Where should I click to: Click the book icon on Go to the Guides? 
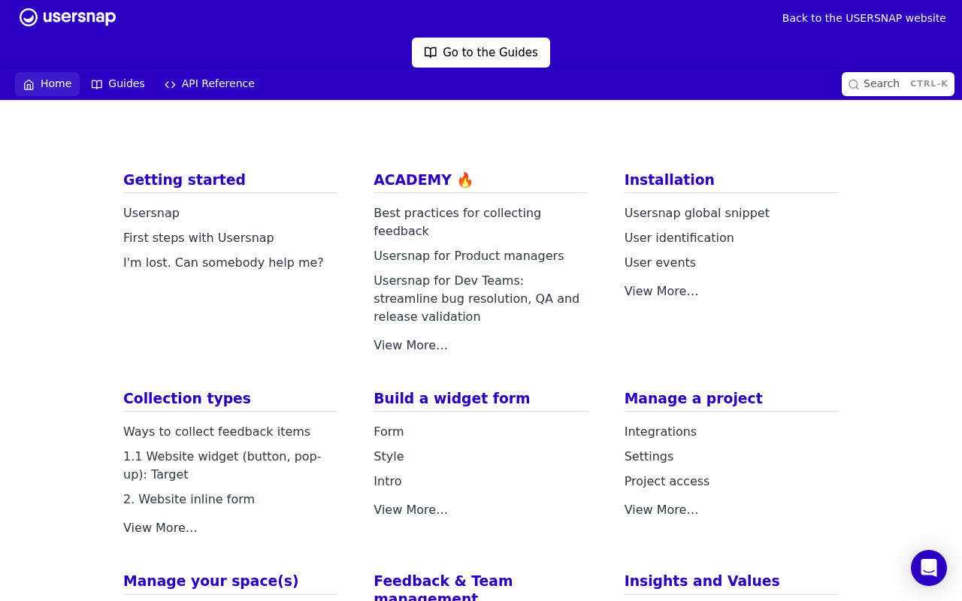tap(431, 53)
